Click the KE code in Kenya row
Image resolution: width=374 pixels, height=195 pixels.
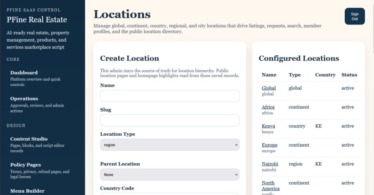pos(318,126)
